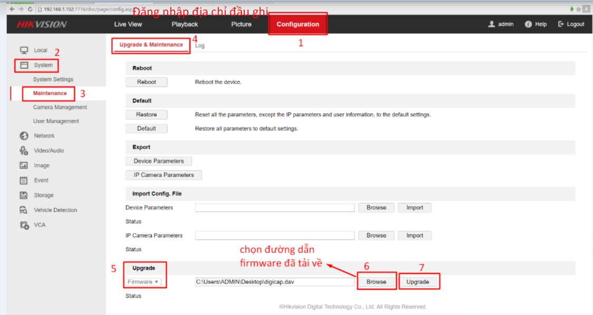Viewport: 593px width, 315px height.
Task: Click the Vehicle Detection icon
Action: pos(24,210)
